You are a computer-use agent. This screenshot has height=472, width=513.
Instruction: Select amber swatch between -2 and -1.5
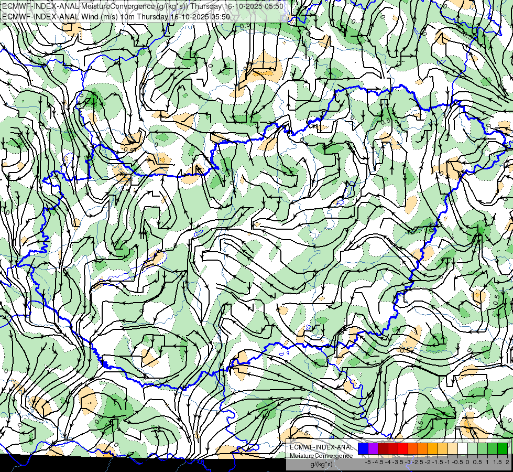pos(433,449)
